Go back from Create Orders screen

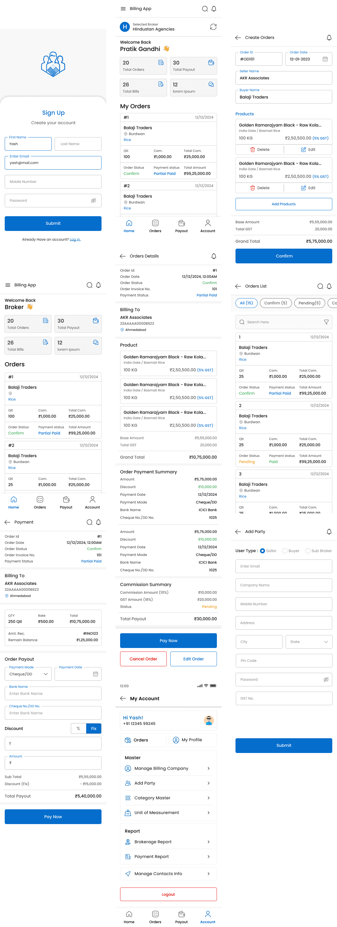tap(238, 38)
